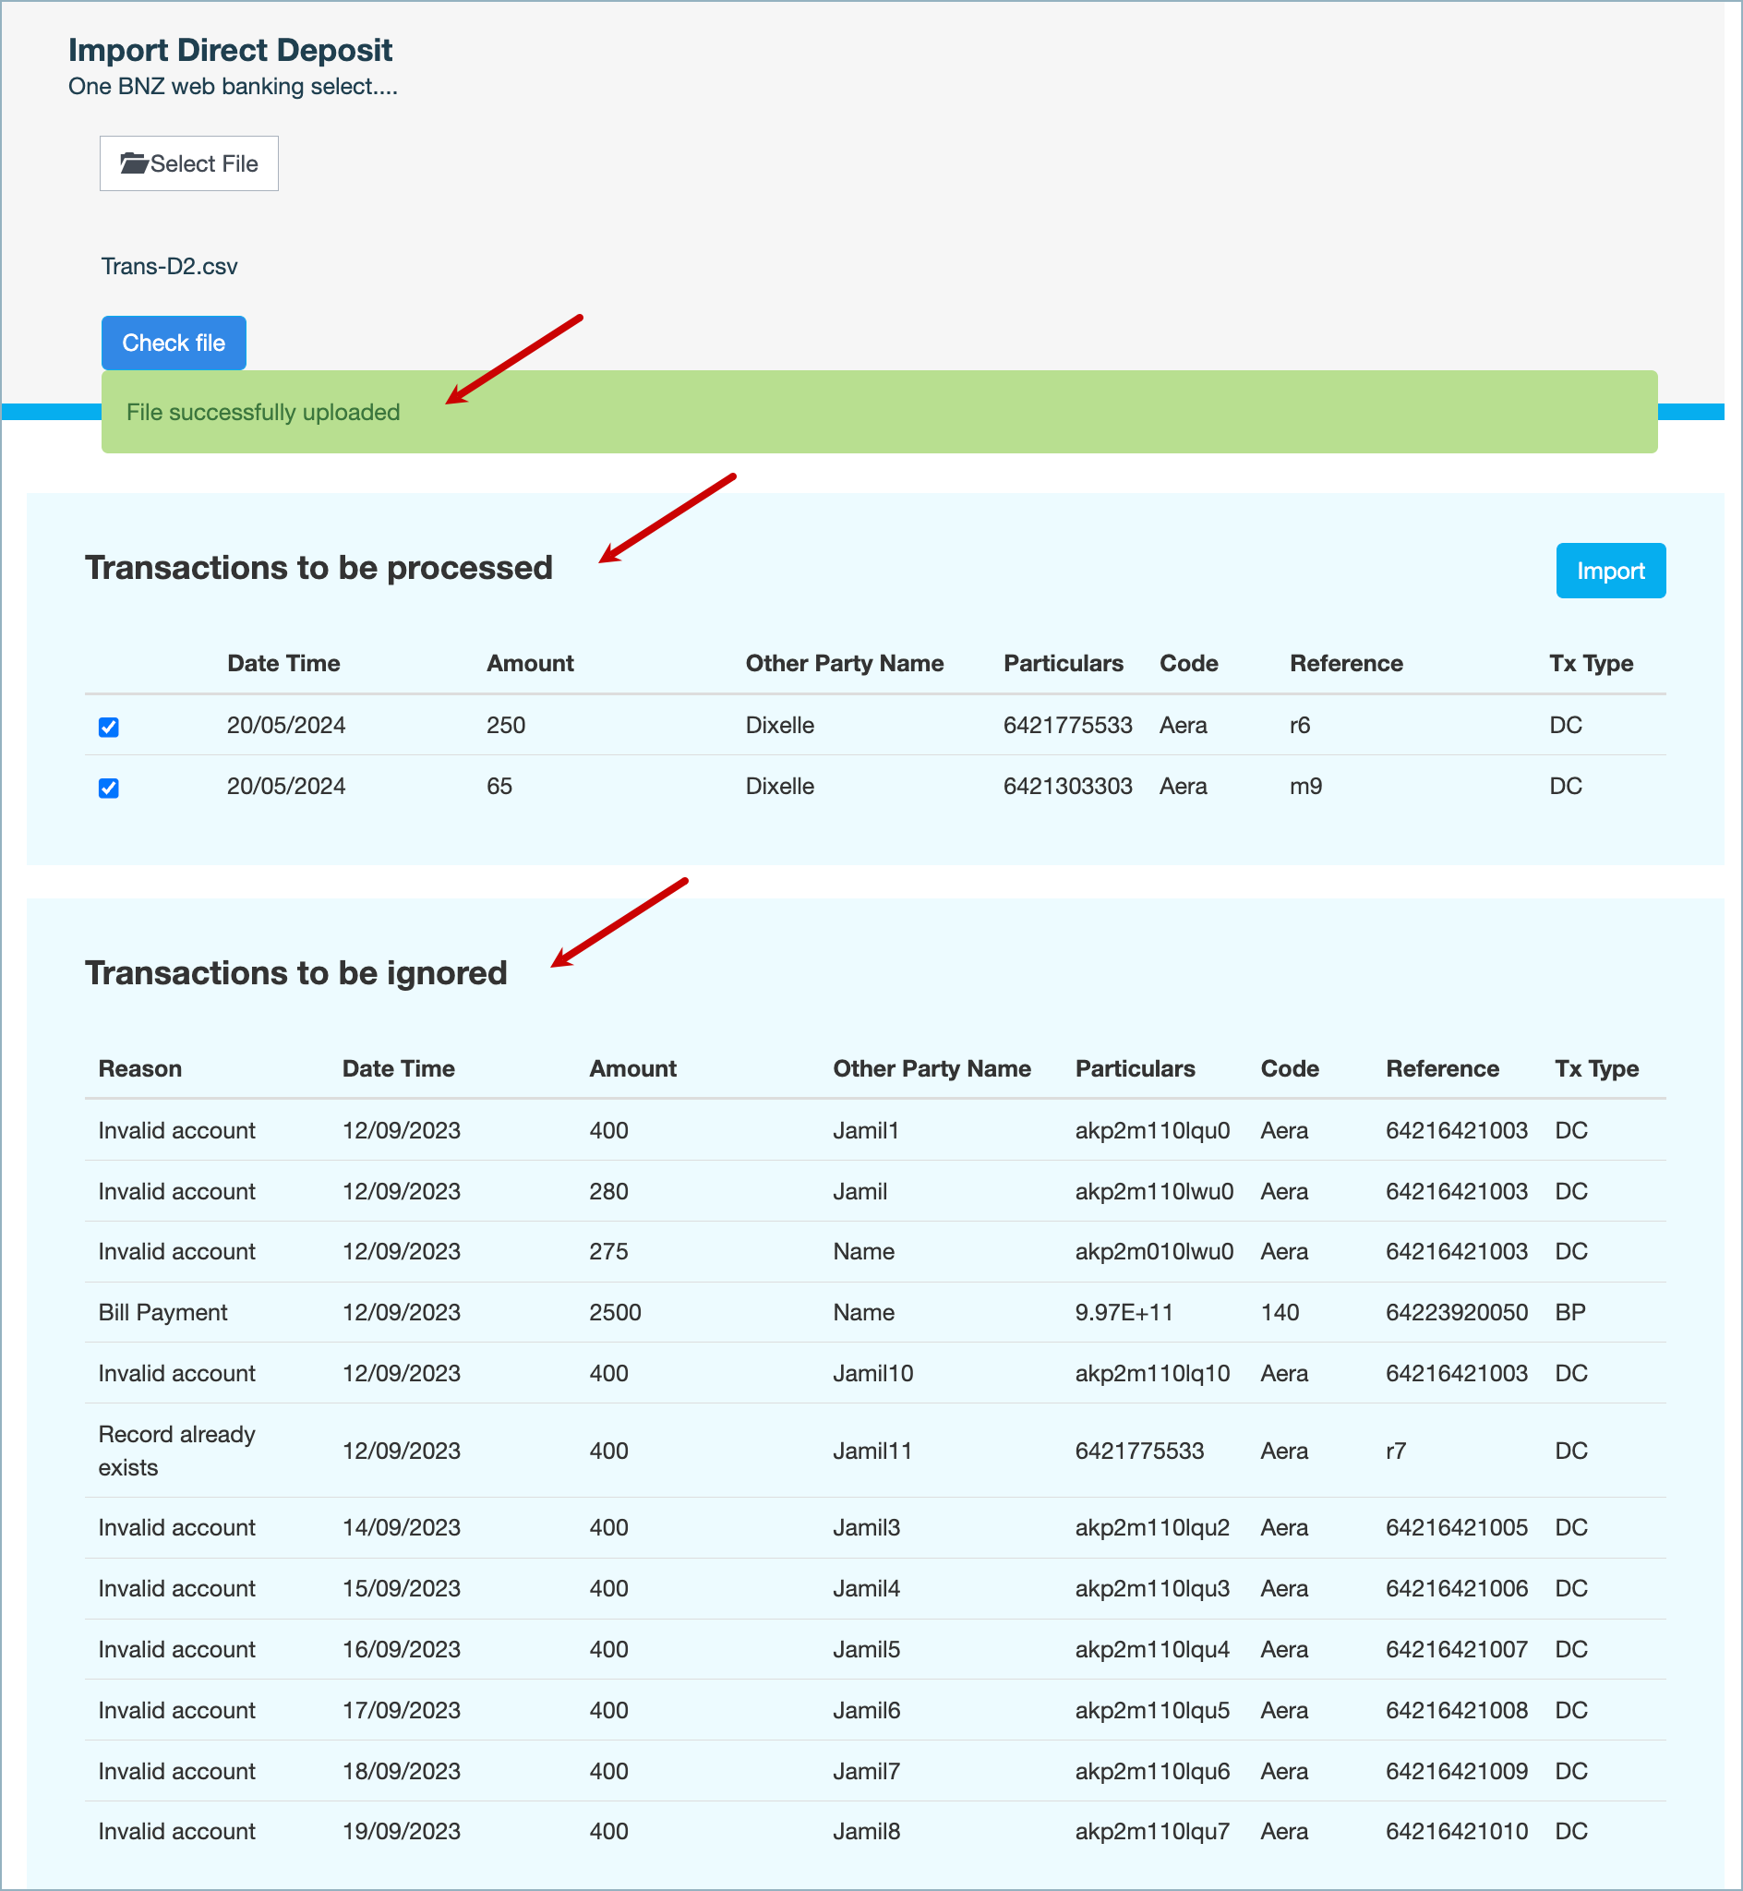The width and height of the screenshot is (1743, 1891).
Task: Click particulars 6421775533 in Dixelle r6 row
Action: (1066, 725)
